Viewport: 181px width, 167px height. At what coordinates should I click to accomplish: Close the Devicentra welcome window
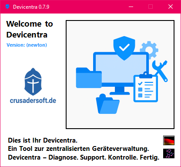tap(171, 7)
